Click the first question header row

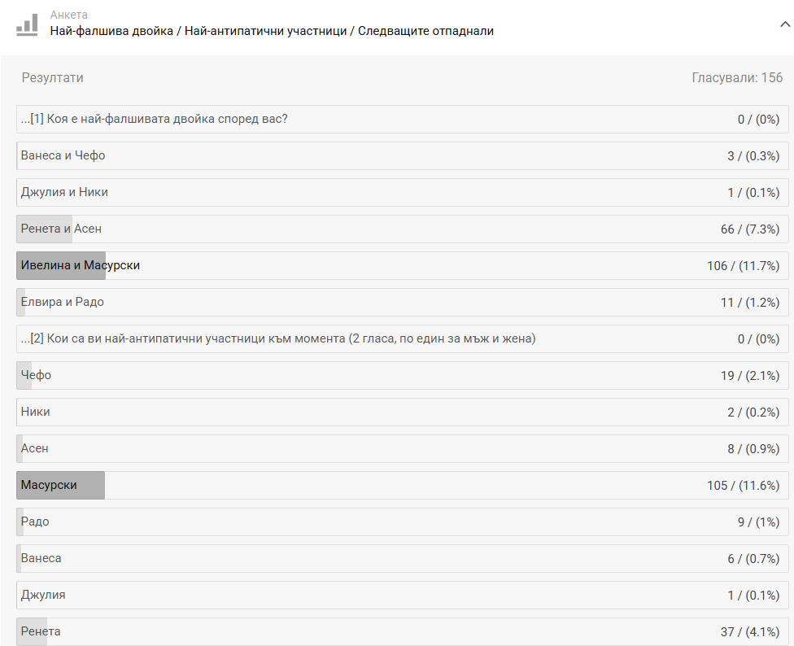tap(403, 119)
